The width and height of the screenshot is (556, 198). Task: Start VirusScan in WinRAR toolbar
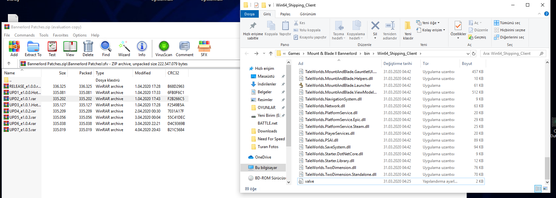[164, 49]
